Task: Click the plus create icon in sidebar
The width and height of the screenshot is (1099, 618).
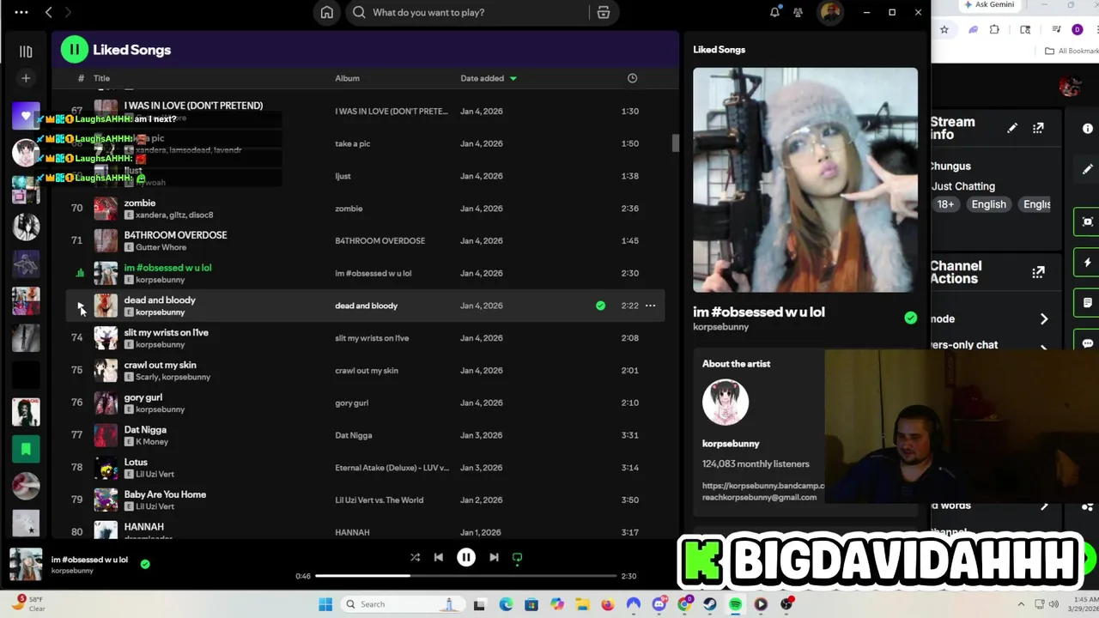Action: pos(26,78)
